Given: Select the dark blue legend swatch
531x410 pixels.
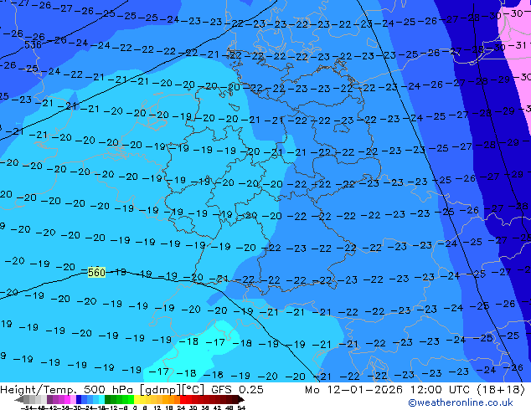Looking at the screenshot, I should coord(79,399).
